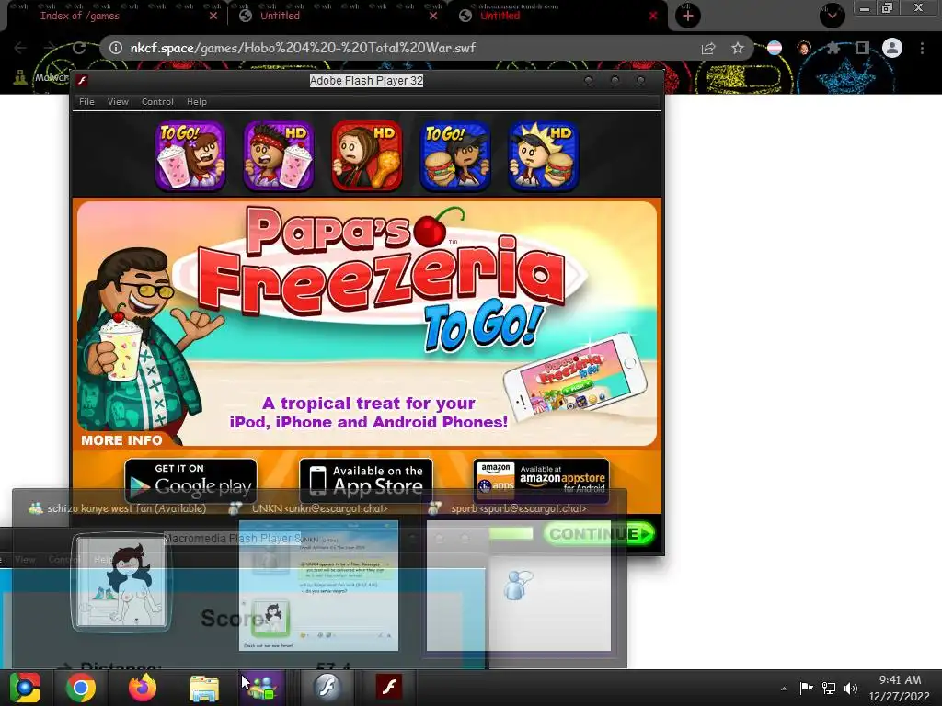
Task: Open the tab search dropdown arrow
Action: pyautogui.click(x=832, y=15)
